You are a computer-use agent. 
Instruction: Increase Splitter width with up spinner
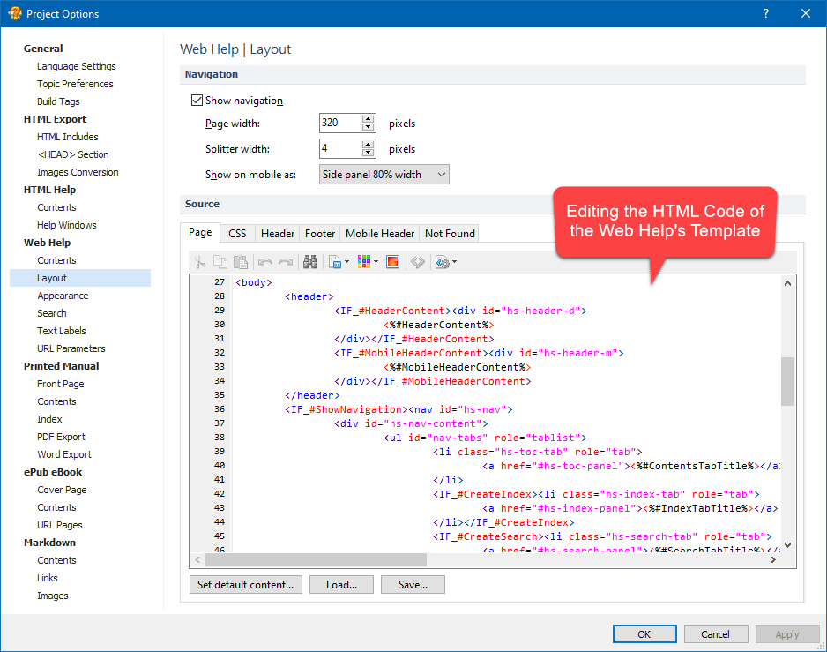coord(369,144)
